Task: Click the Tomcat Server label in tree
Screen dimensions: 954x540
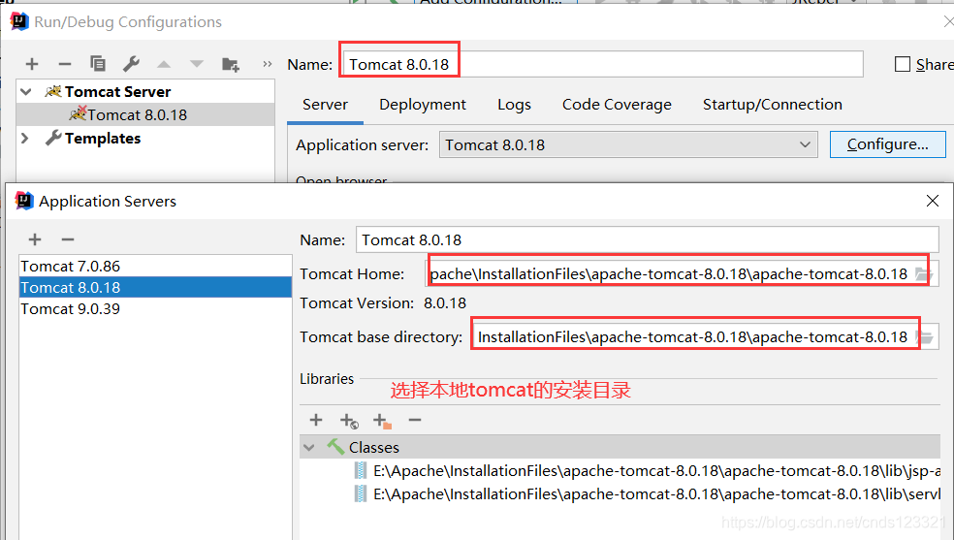Action: pyautogui.click(x=118, y=92)
